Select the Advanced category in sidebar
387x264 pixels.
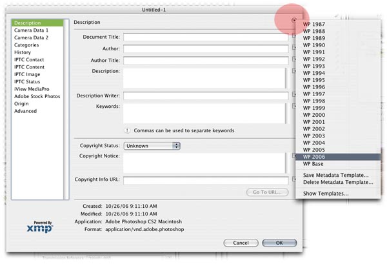(x=26, y=111)
